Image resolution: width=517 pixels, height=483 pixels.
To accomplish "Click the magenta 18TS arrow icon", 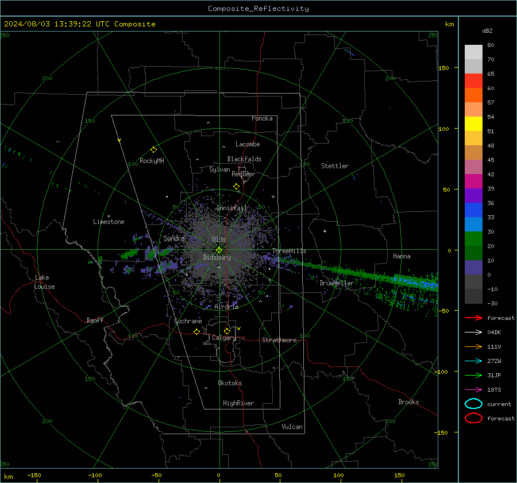I will [473, 390].
